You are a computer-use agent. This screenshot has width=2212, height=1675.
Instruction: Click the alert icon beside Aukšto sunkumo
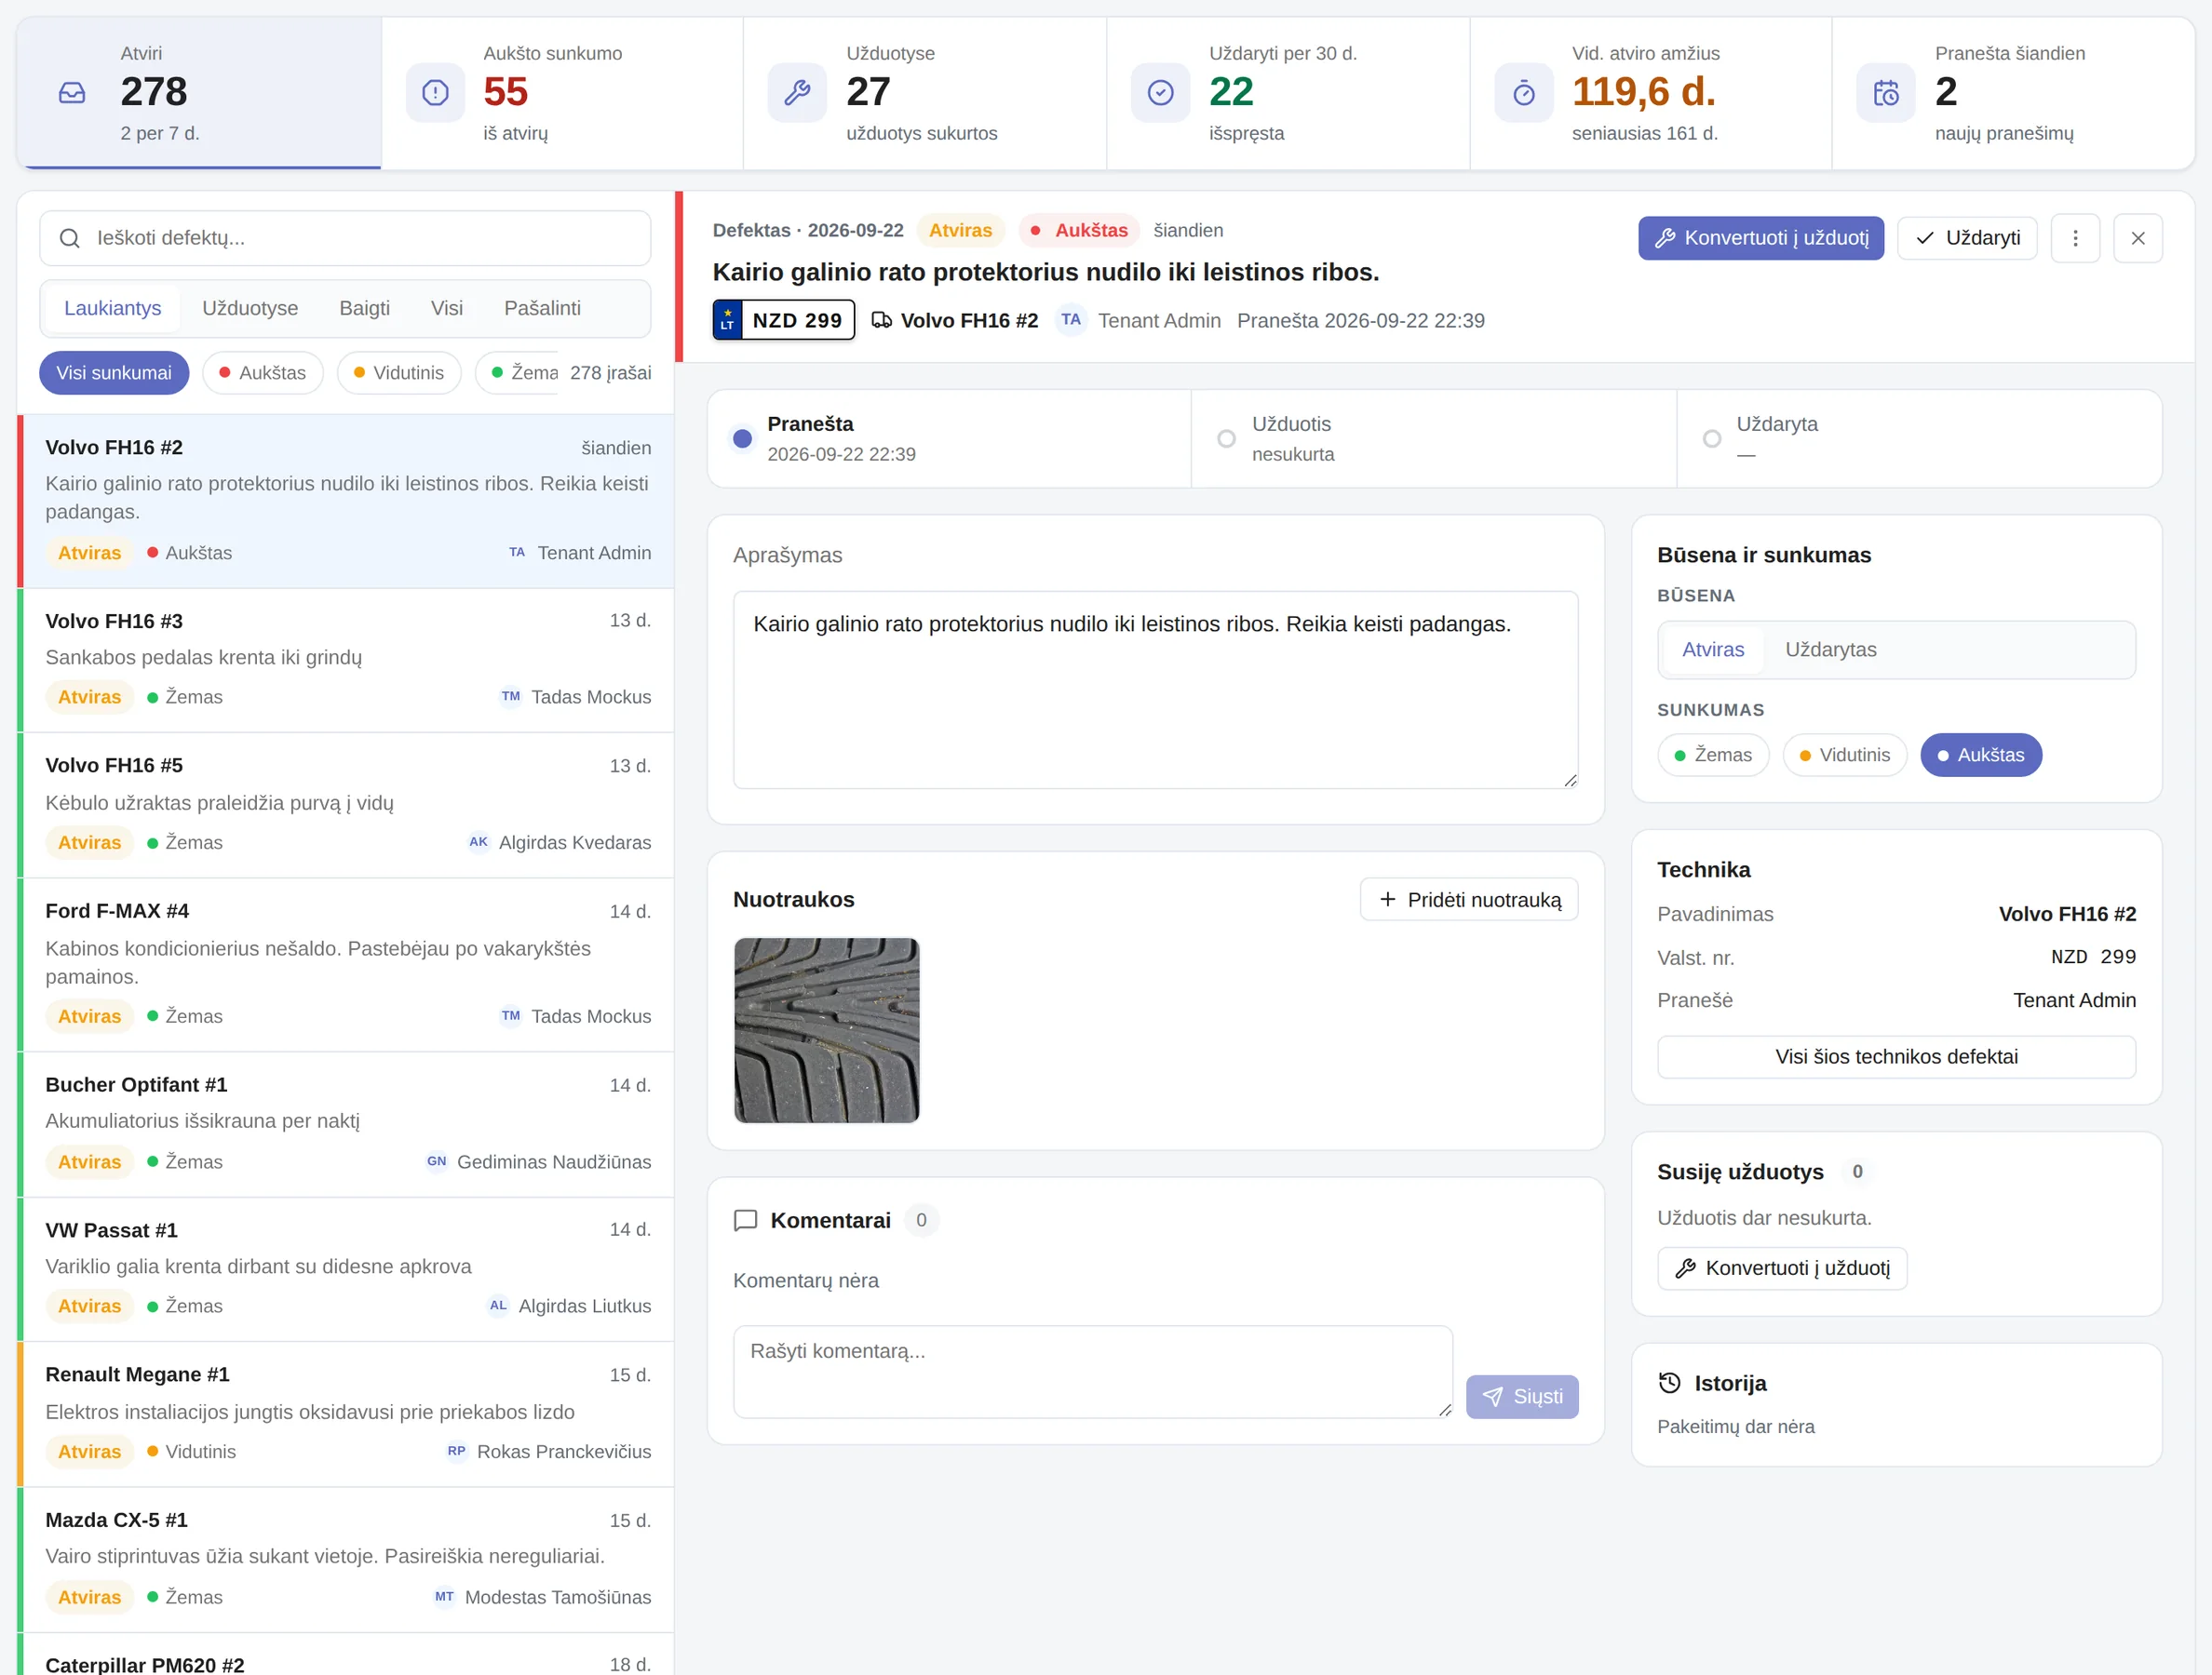[x=435, y=93]
